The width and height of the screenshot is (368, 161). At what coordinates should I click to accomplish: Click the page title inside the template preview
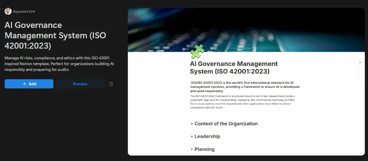click(x=234, y=67)
